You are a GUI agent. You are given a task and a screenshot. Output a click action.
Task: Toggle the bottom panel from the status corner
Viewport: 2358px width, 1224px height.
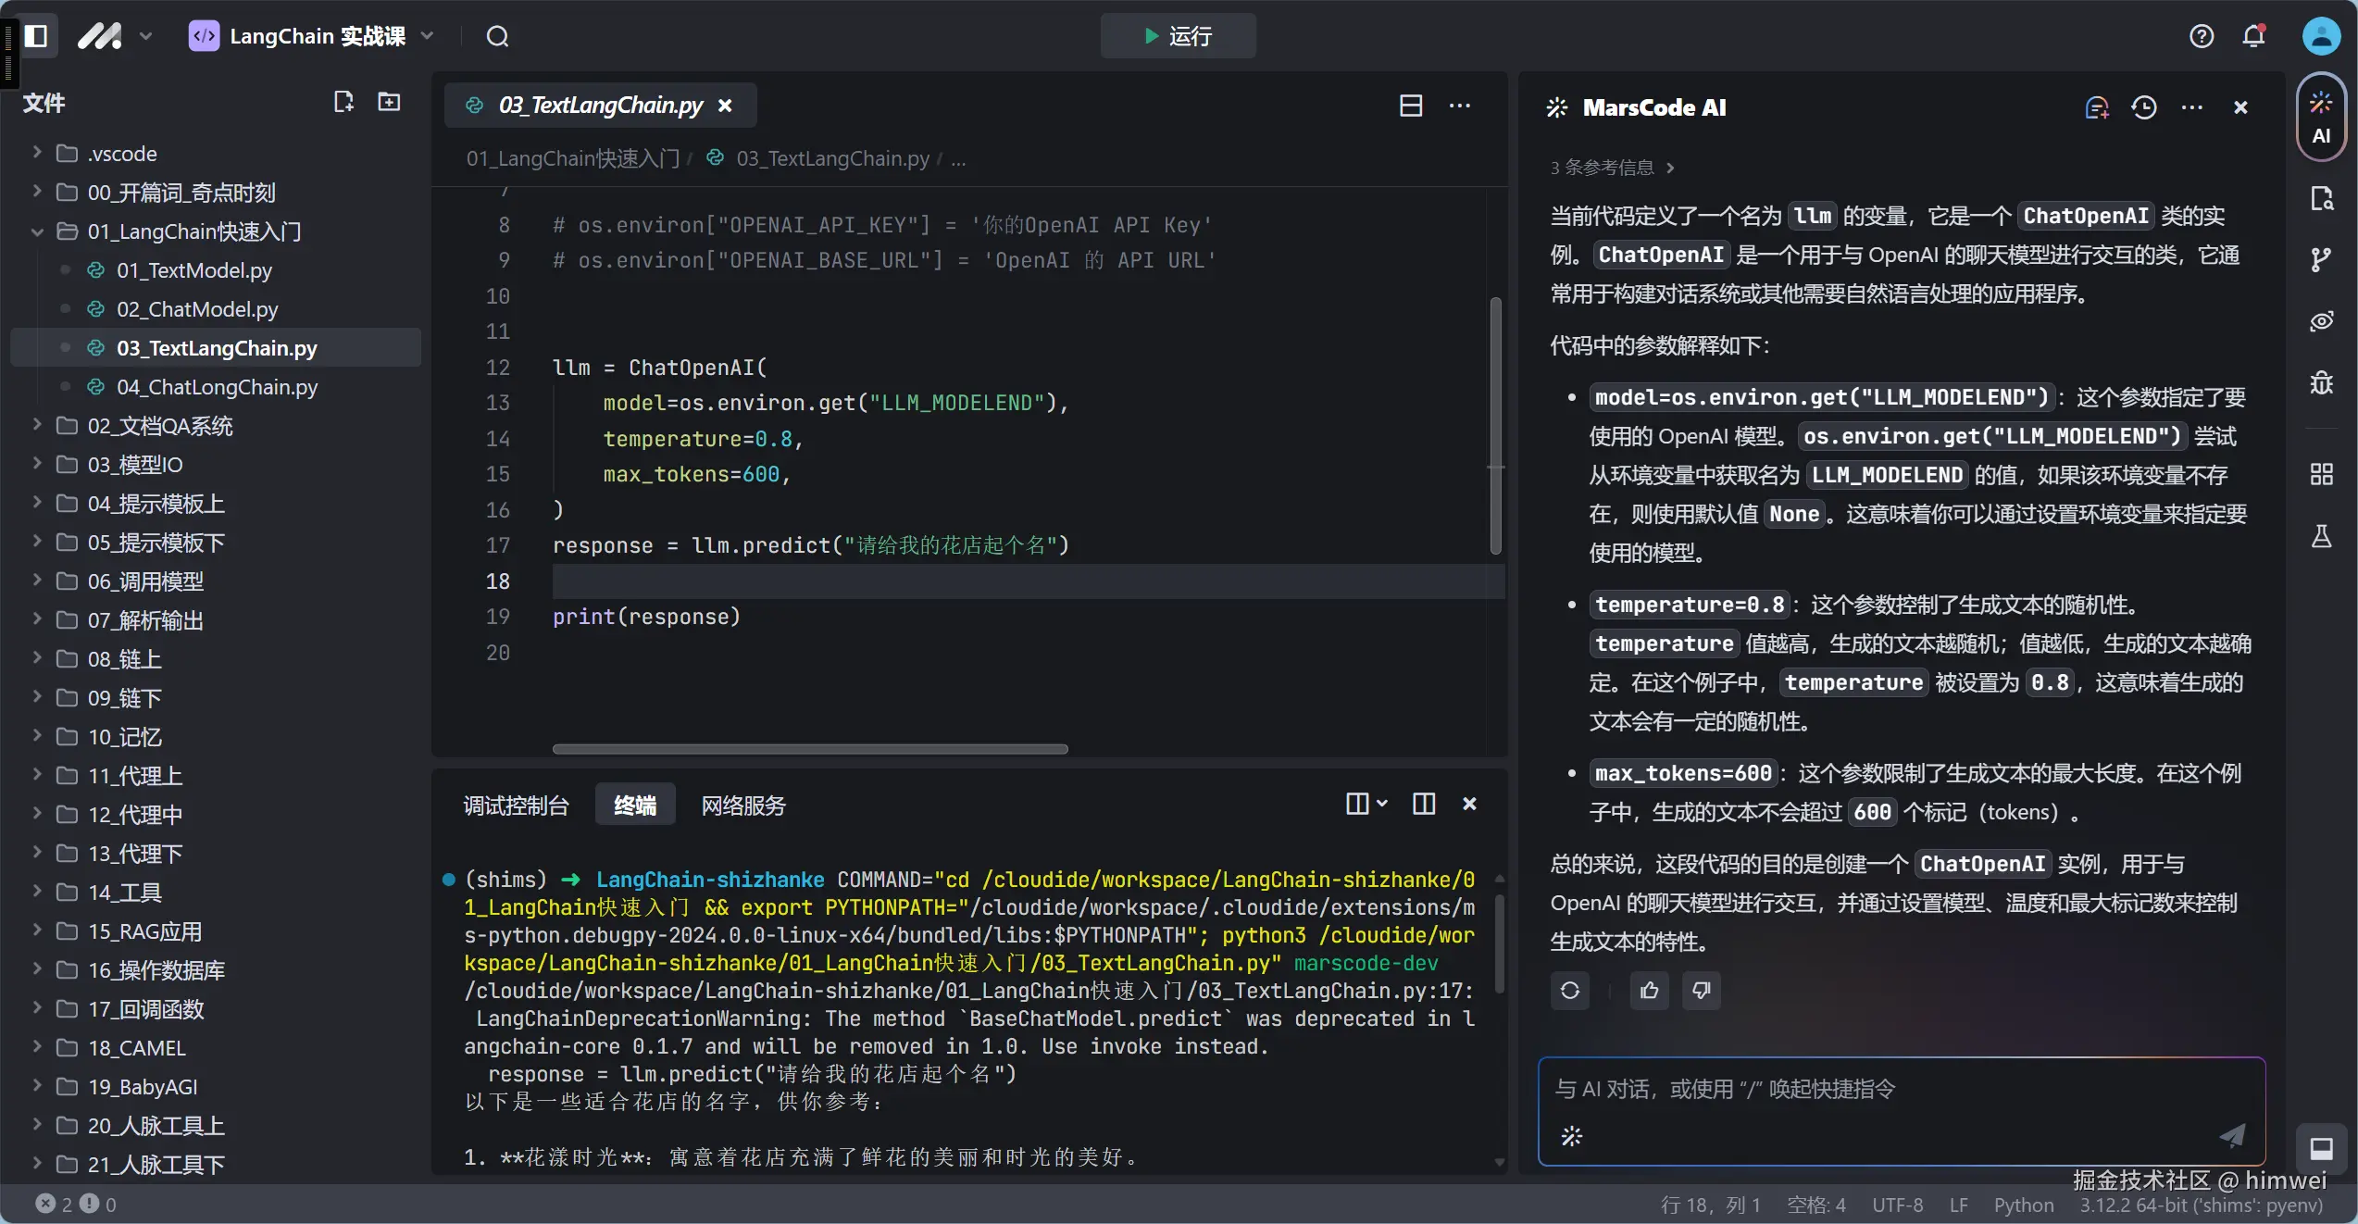(x=2321, y=1149)
